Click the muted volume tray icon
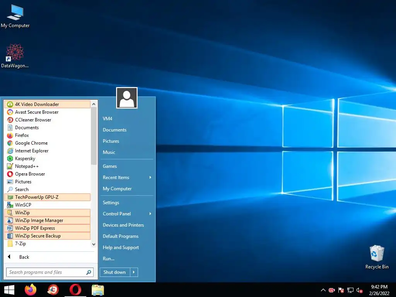This screenshot has width=396, height=297. pos(359,290)
